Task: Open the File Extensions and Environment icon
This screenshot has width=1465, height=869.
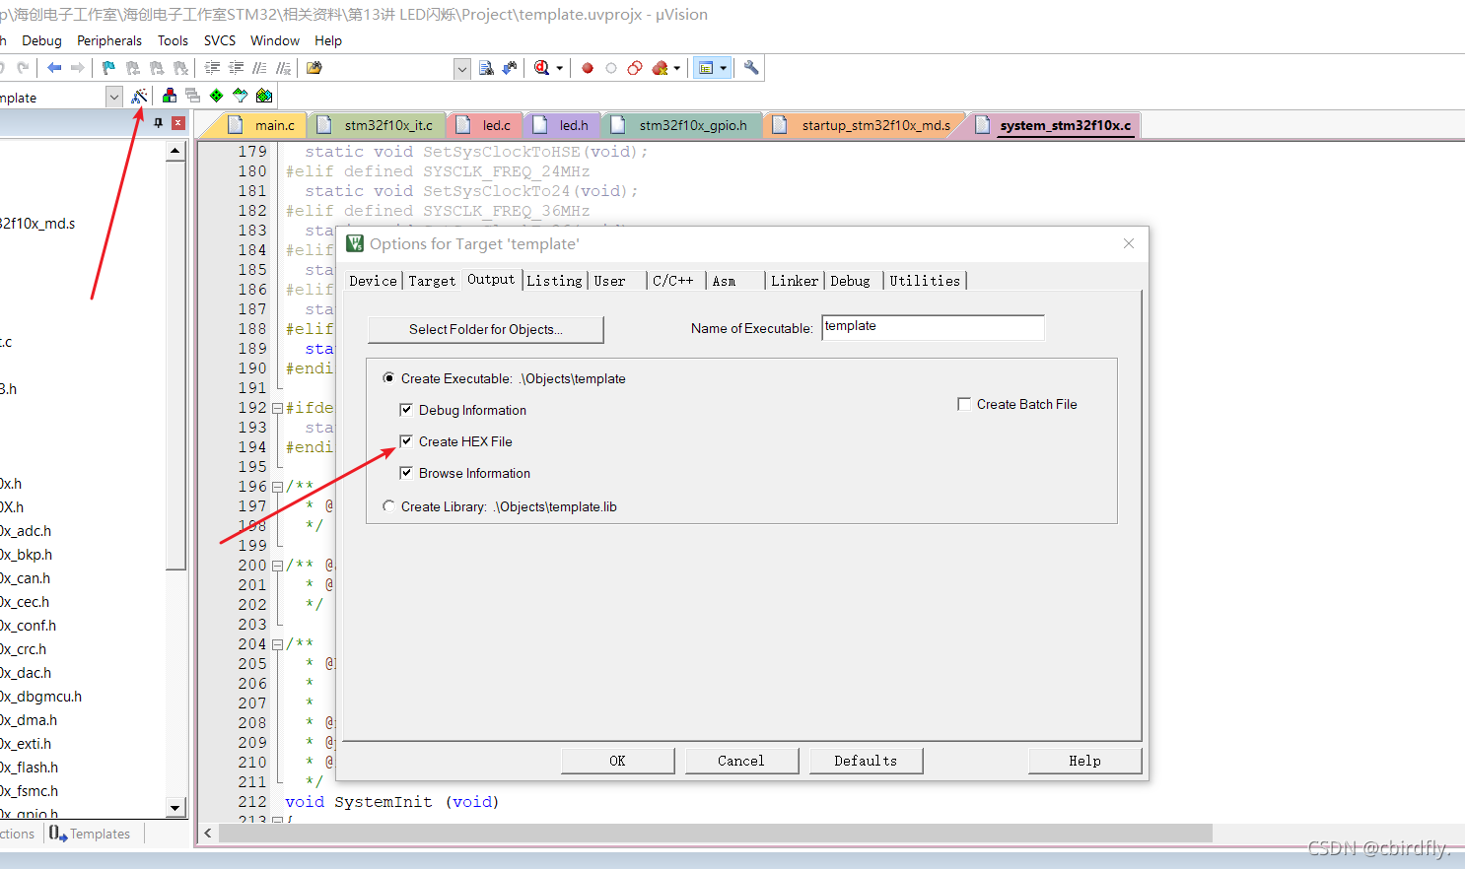Action: point(170,96)
